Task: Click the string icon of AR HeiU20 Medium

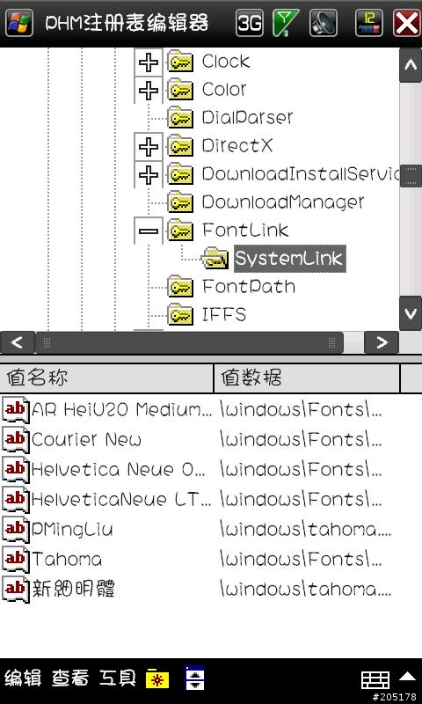Action: tap(16, 409)
